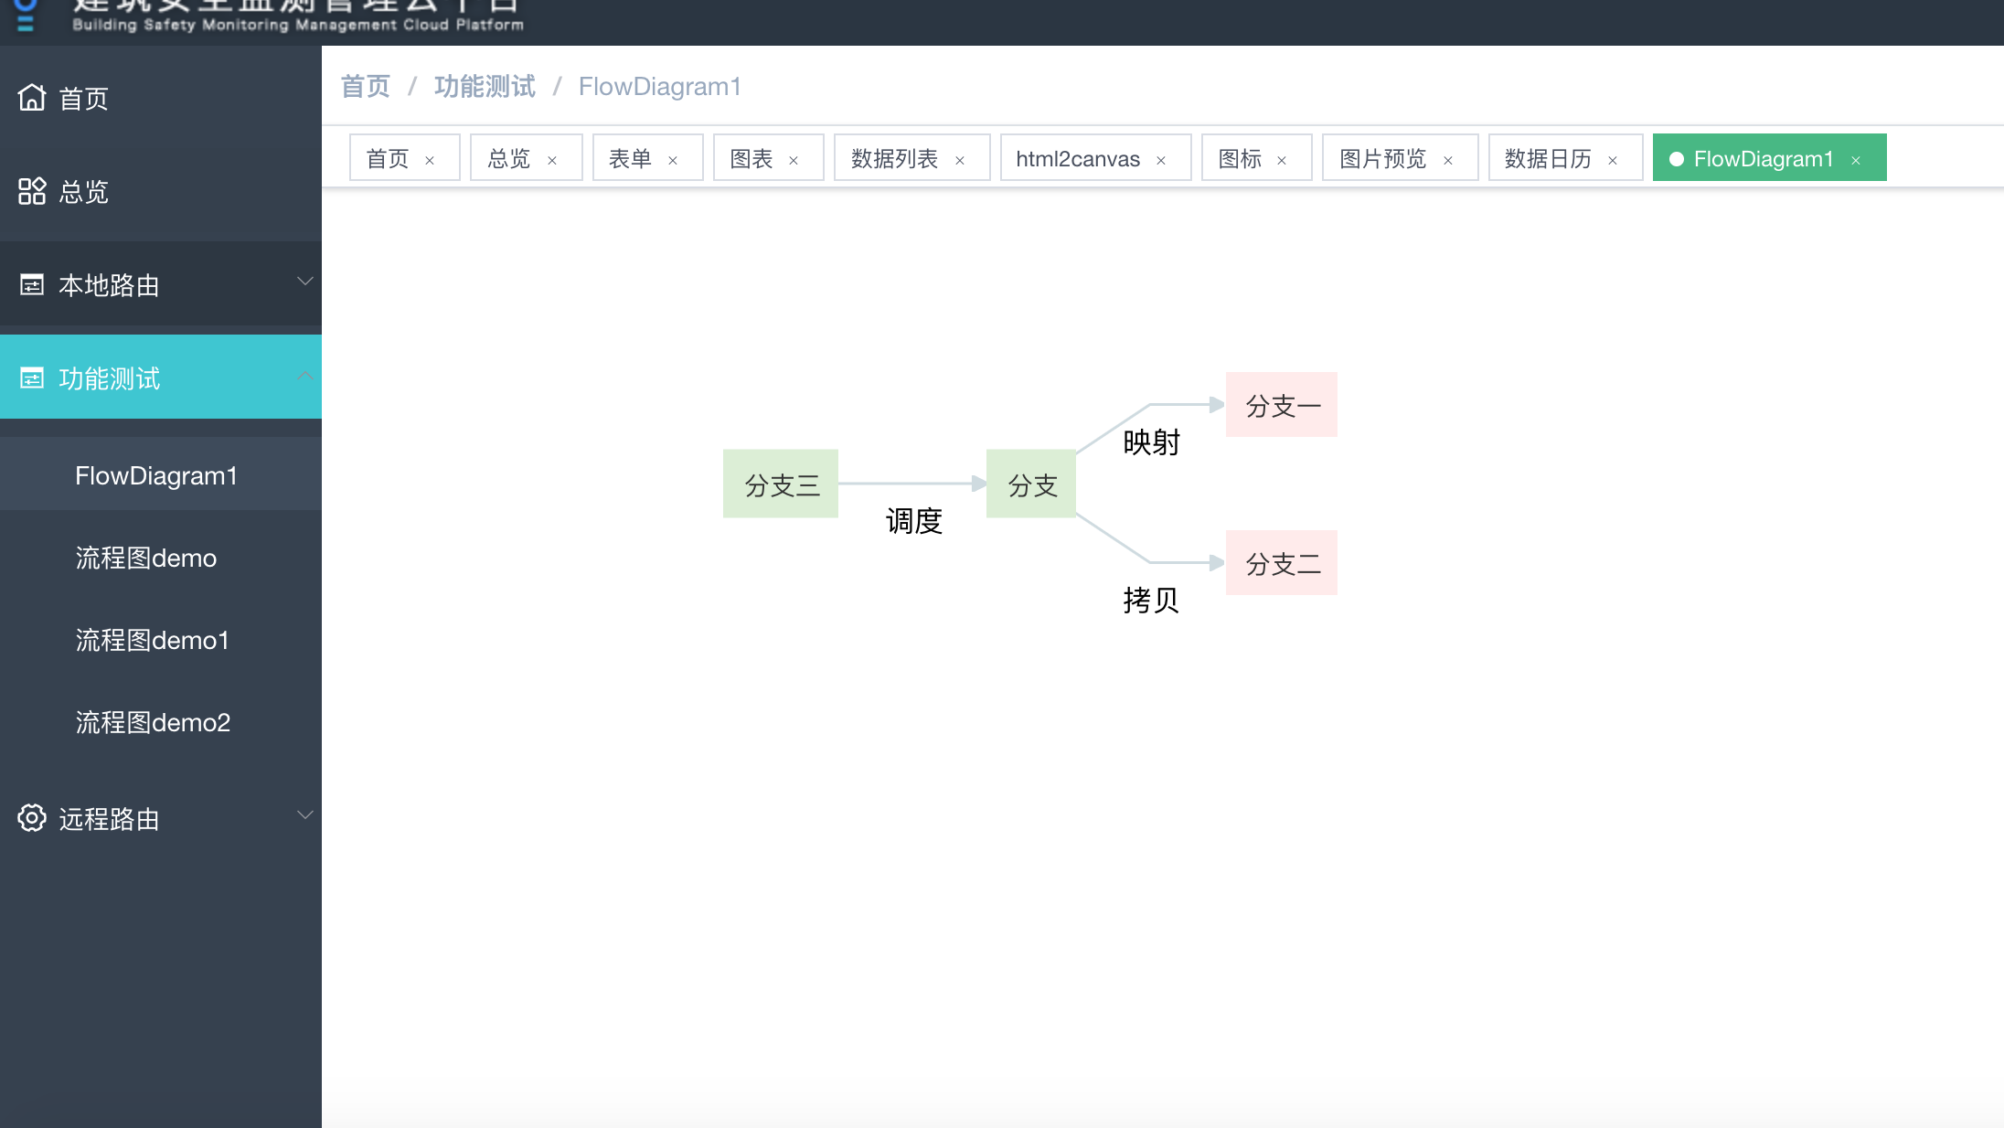Close the FlowDiagram1 tab

[x=1856, y=160]
